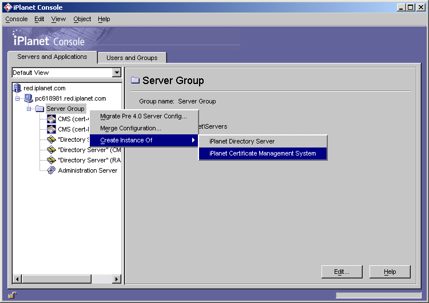Collapse the pc618981.red.iplanet.com tree node
Viewport: 429px width, 303px height.
coord(18,98)
